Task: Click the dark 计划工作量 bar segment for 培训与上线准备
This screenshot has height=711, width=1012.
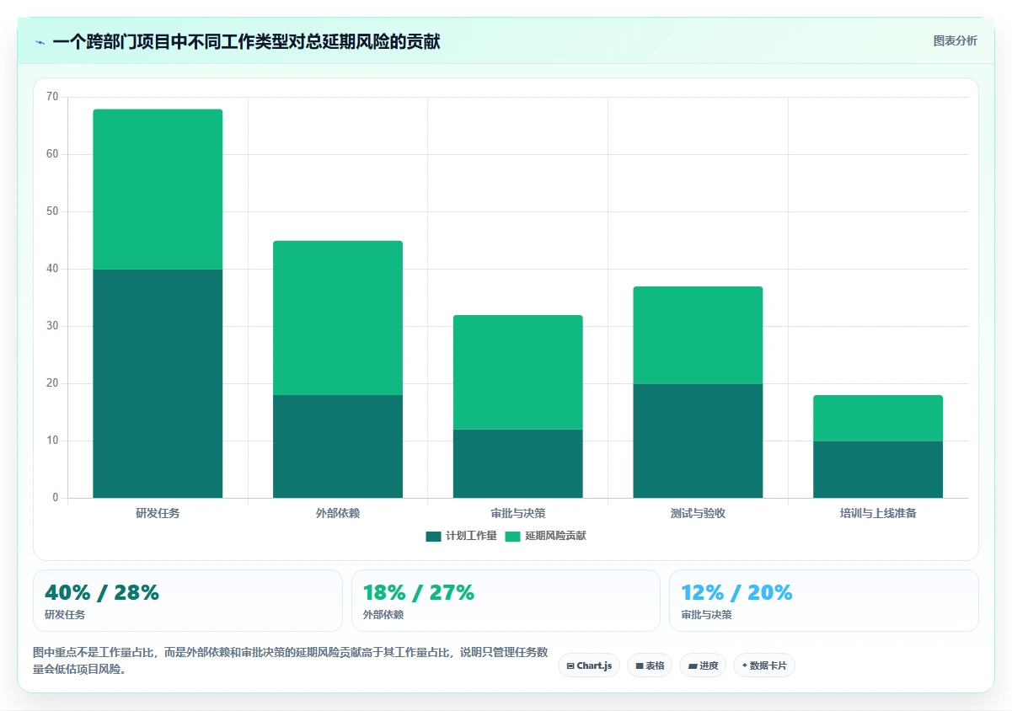Action: click(878, 469)
